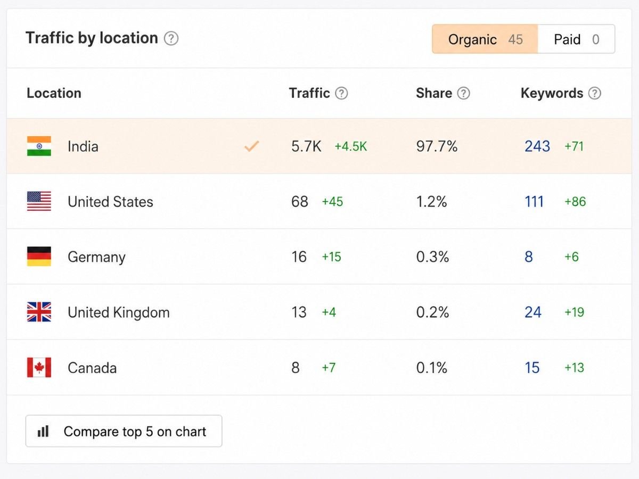Click Germany share value 0.3%
Image resolution: width=639 pixels, height=479 pixels.
pyautogui.click(x=433, y=257)
